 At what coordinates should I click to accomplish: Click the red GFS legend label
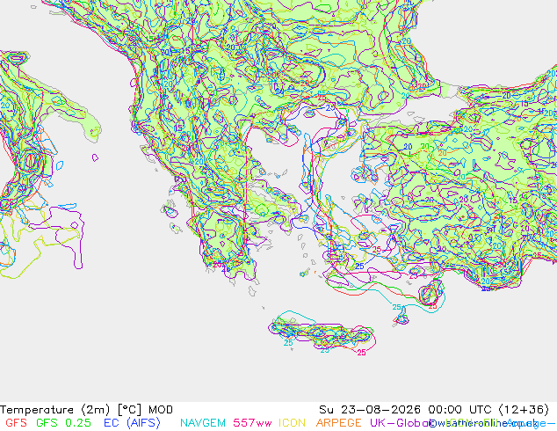[x=16, y=423]
